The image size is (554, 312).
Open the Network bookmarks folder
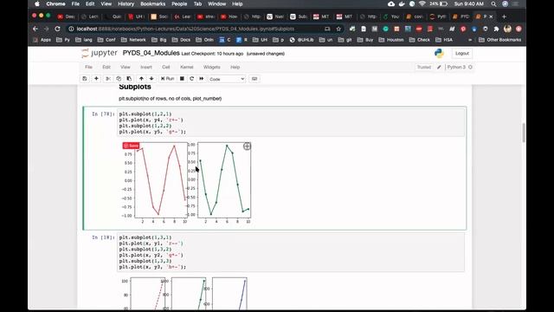pos(133,40)
